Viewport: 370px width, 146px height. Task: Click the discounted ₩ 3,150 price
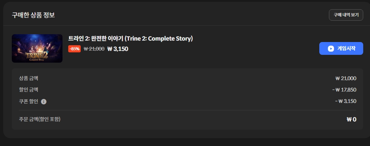117,49
